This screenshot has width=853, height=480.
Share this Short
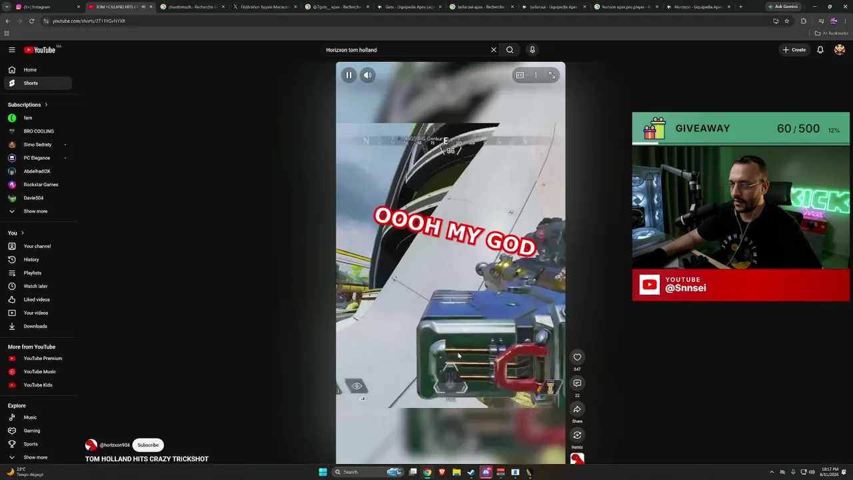[577, 409]
